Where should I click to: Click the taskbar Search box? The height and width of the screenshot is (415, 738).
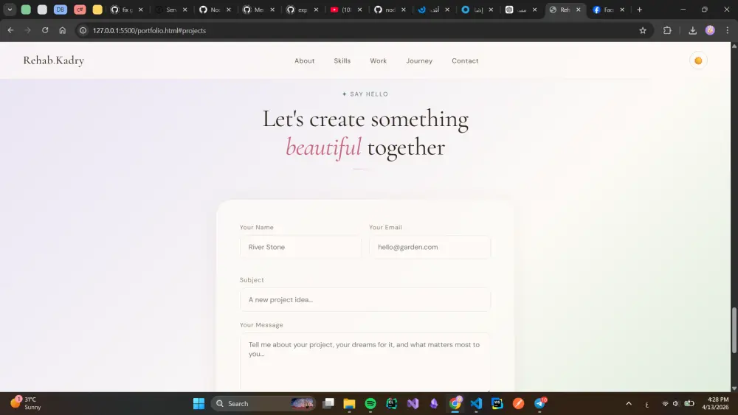click(263, 403)
